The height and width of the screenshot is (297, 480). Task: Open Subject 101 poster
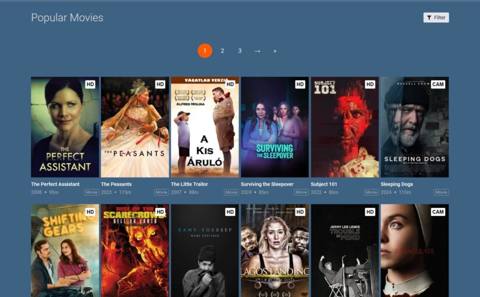344,127
